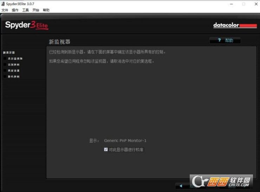The width and height of the screenshot is (260, 192).
Task: Click the datacolor logo
Action: point(235,25)
